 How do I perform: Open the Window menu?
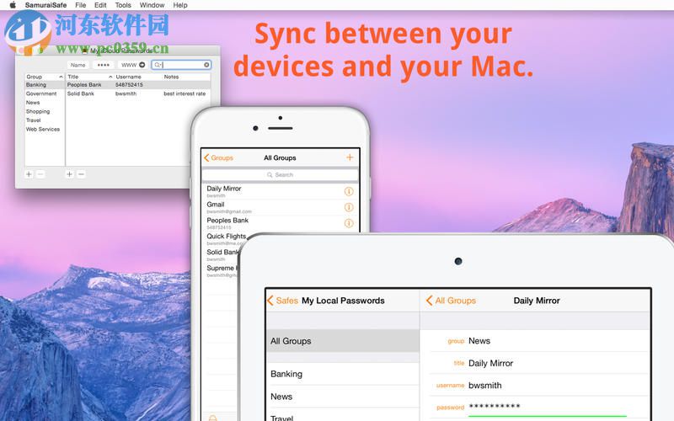point(152,5)
